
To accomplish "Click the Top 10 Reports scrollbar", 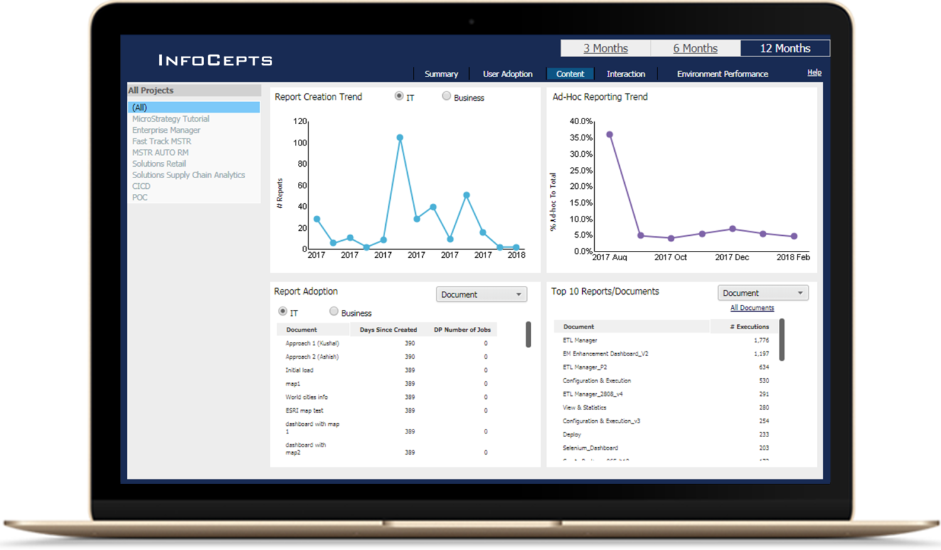I will pyautogui.click(x=782, y=339).
